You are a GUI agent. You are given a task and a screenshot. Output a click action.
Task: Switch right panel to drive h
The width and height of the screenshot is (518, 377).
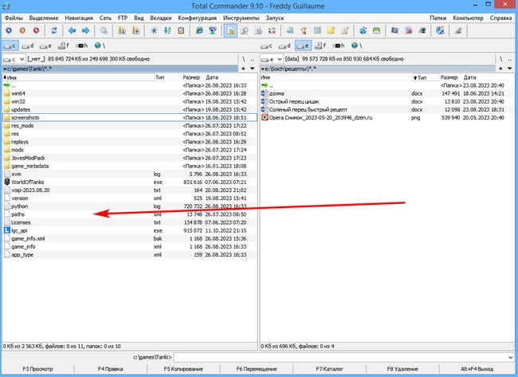[x=338, y=45]
